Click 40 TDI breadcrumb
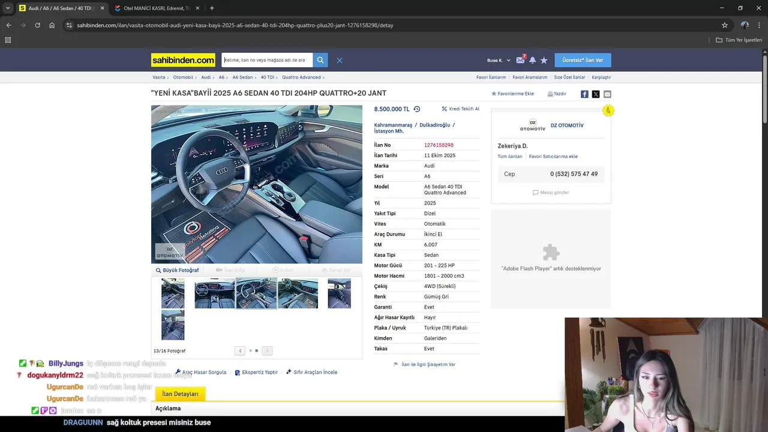768x432 pixels. click(x=267, y=77)
